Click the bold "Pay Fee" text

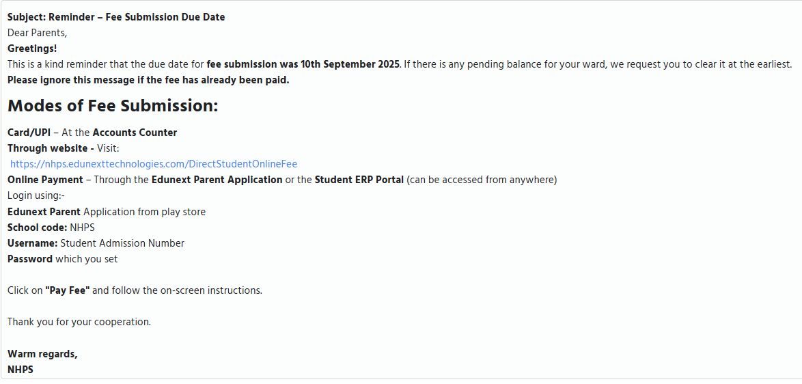[68, 290]
